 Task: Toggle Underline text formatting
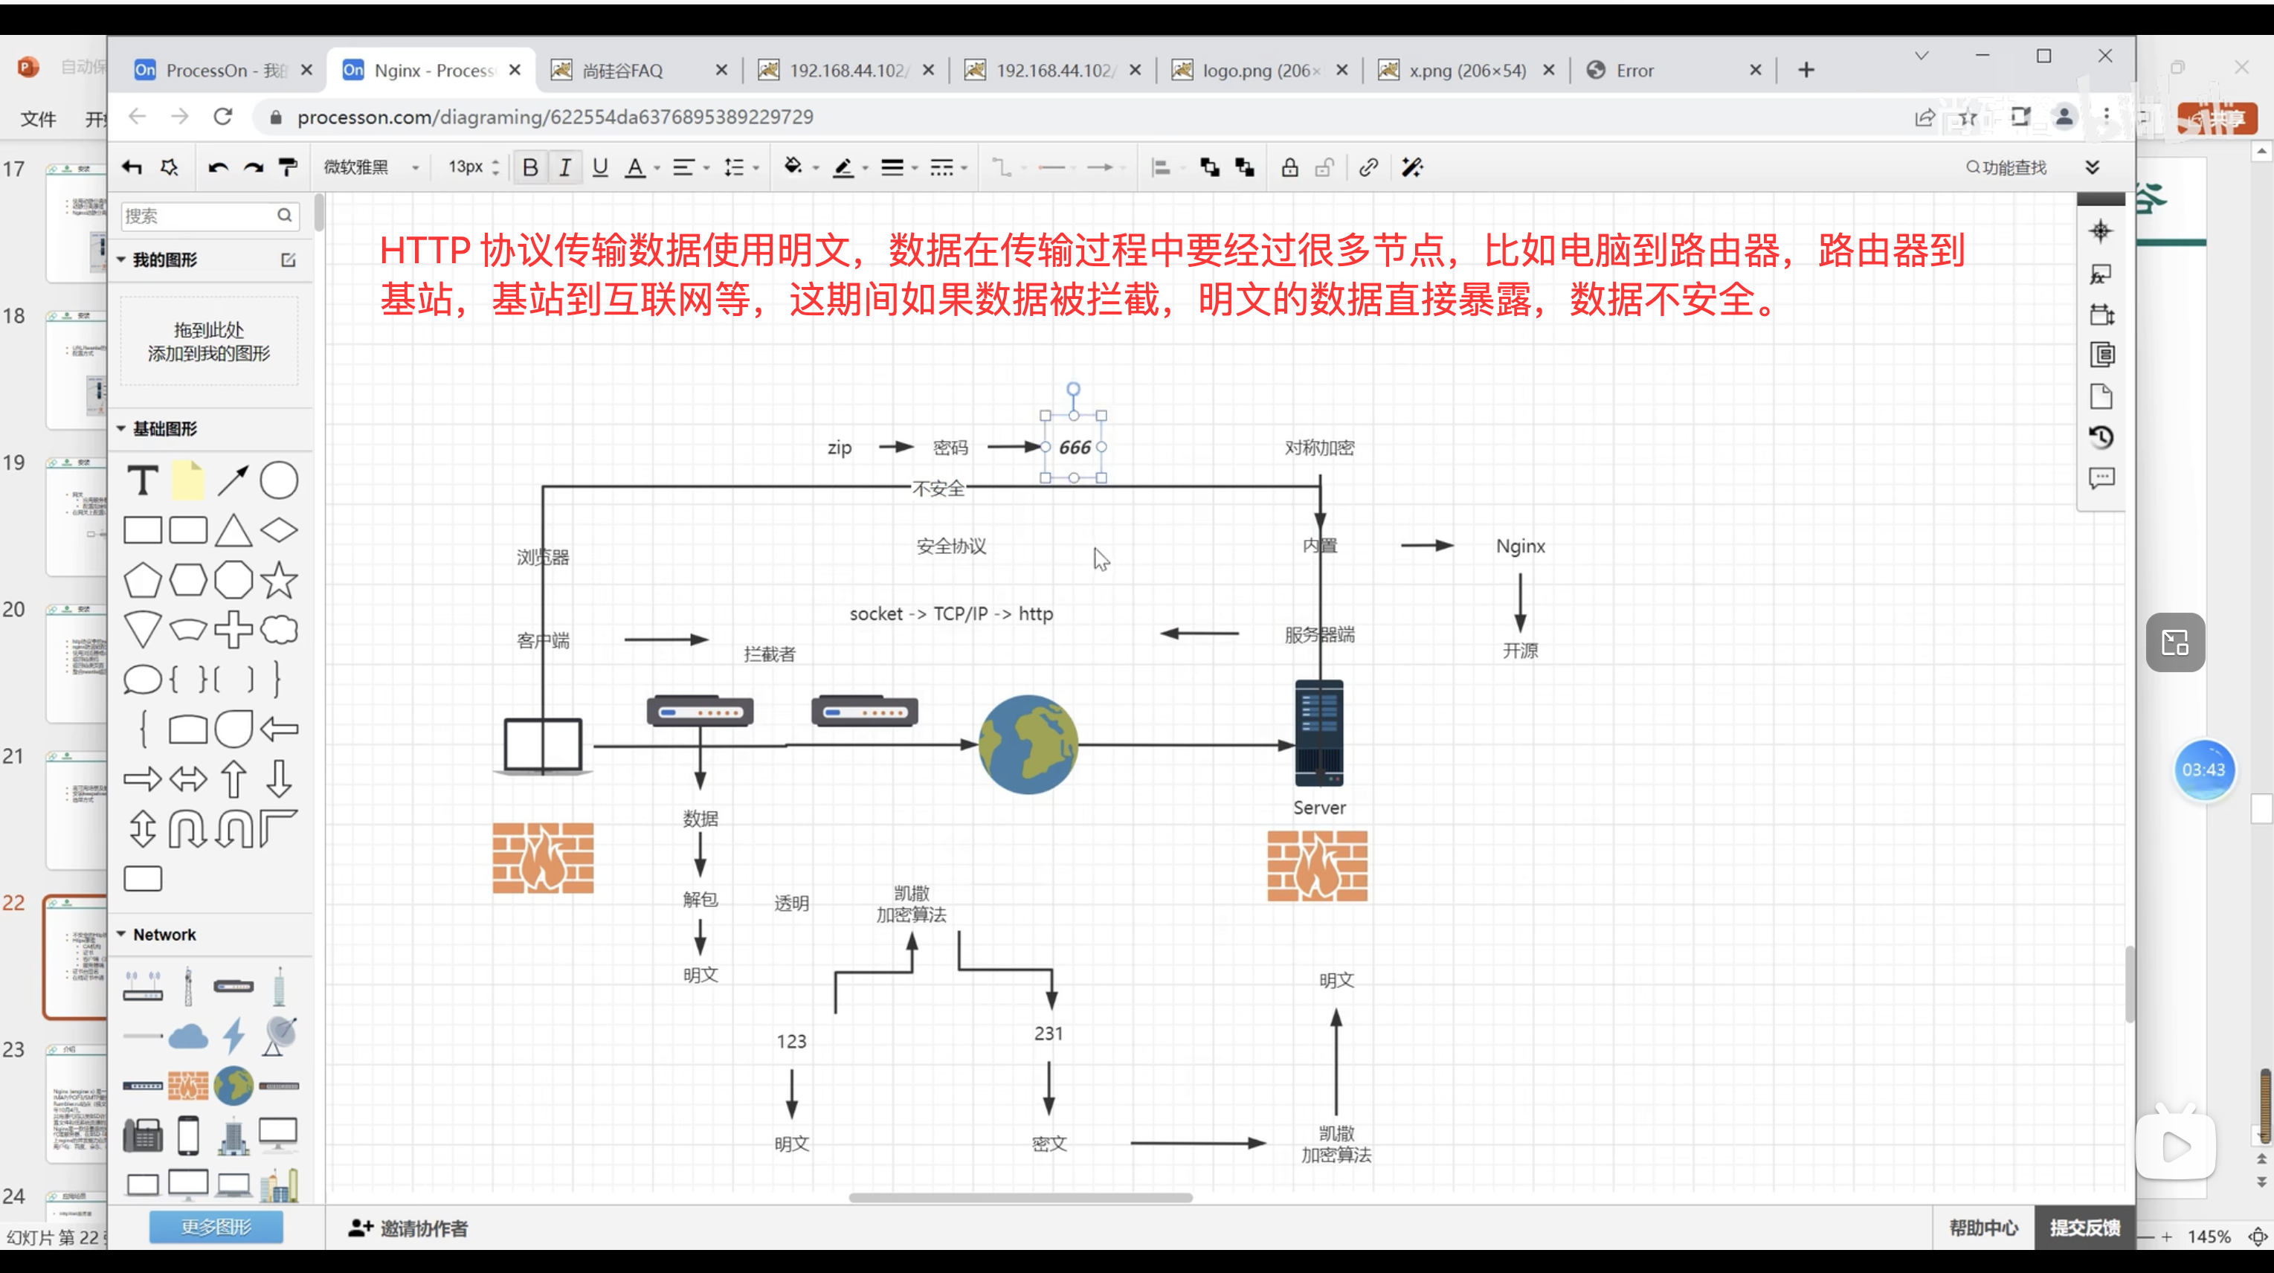pos(600,167)
